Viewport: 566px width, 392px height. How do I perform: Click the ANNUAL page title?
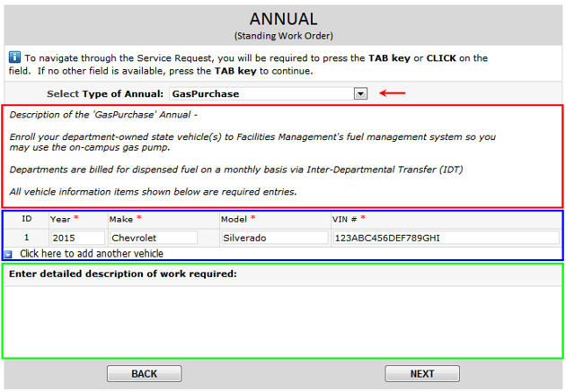click(x=283, y=19)
